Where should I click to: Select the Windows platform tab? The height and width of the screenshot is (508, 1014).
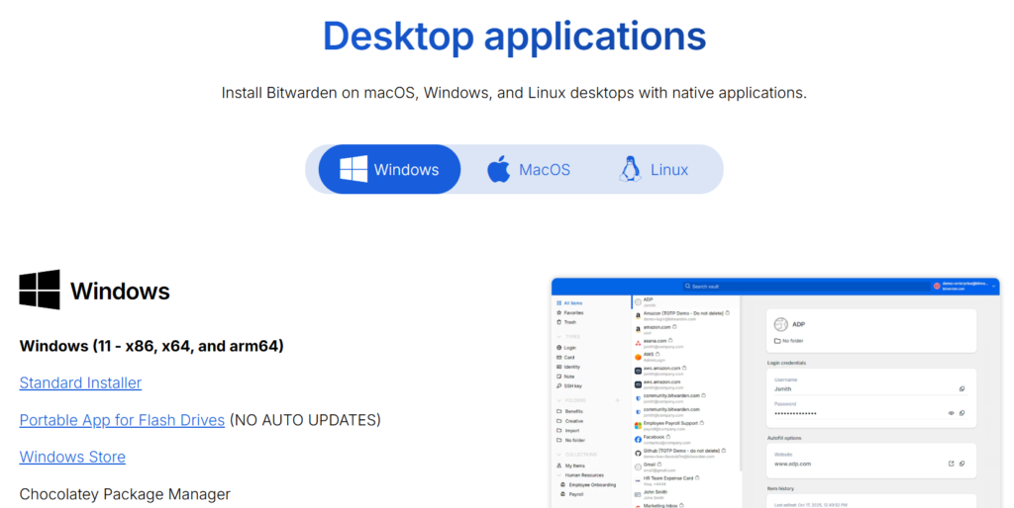(x=389, y=170)
